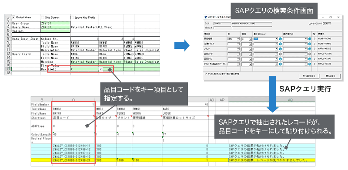
Task: Open range dropdown for 流通チャネル row
Action: pos(250,44)
